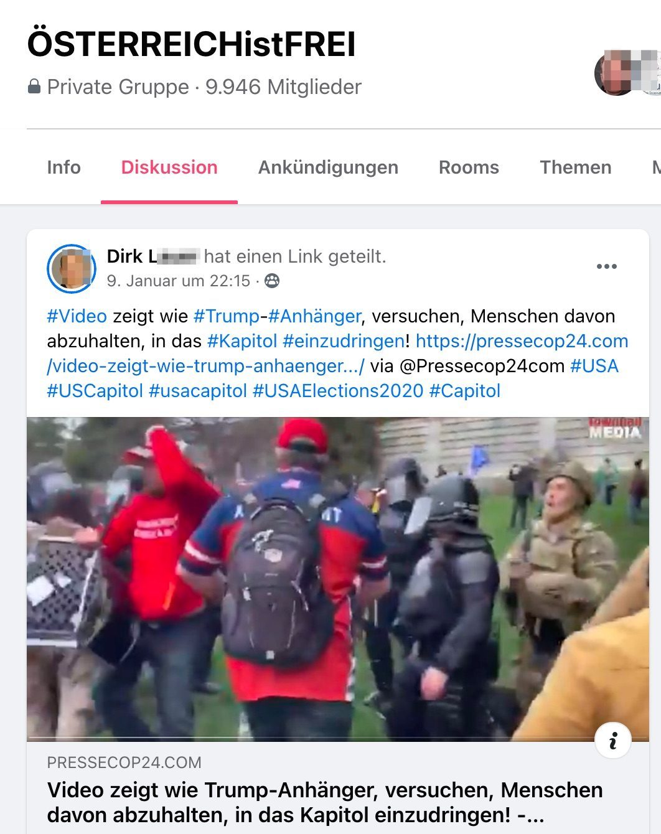Open the Themen tab
Viewport: 661px width, 834px height.
click(x=575, y=167)
